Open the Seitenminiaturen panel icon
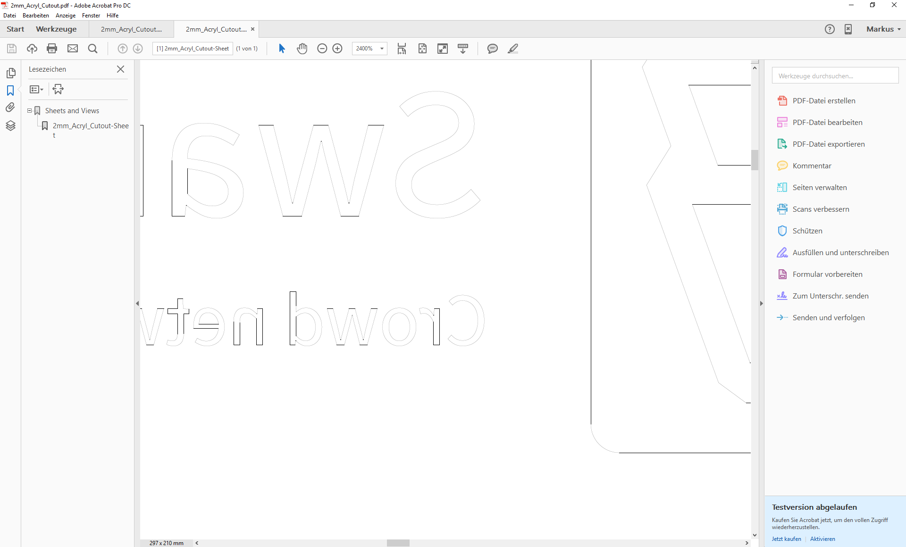The width and height of the screenshot is (906, 547). coord(11,73)
